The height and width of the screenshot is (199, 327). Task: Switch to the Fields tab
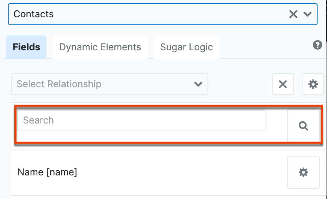coord(26,47)
